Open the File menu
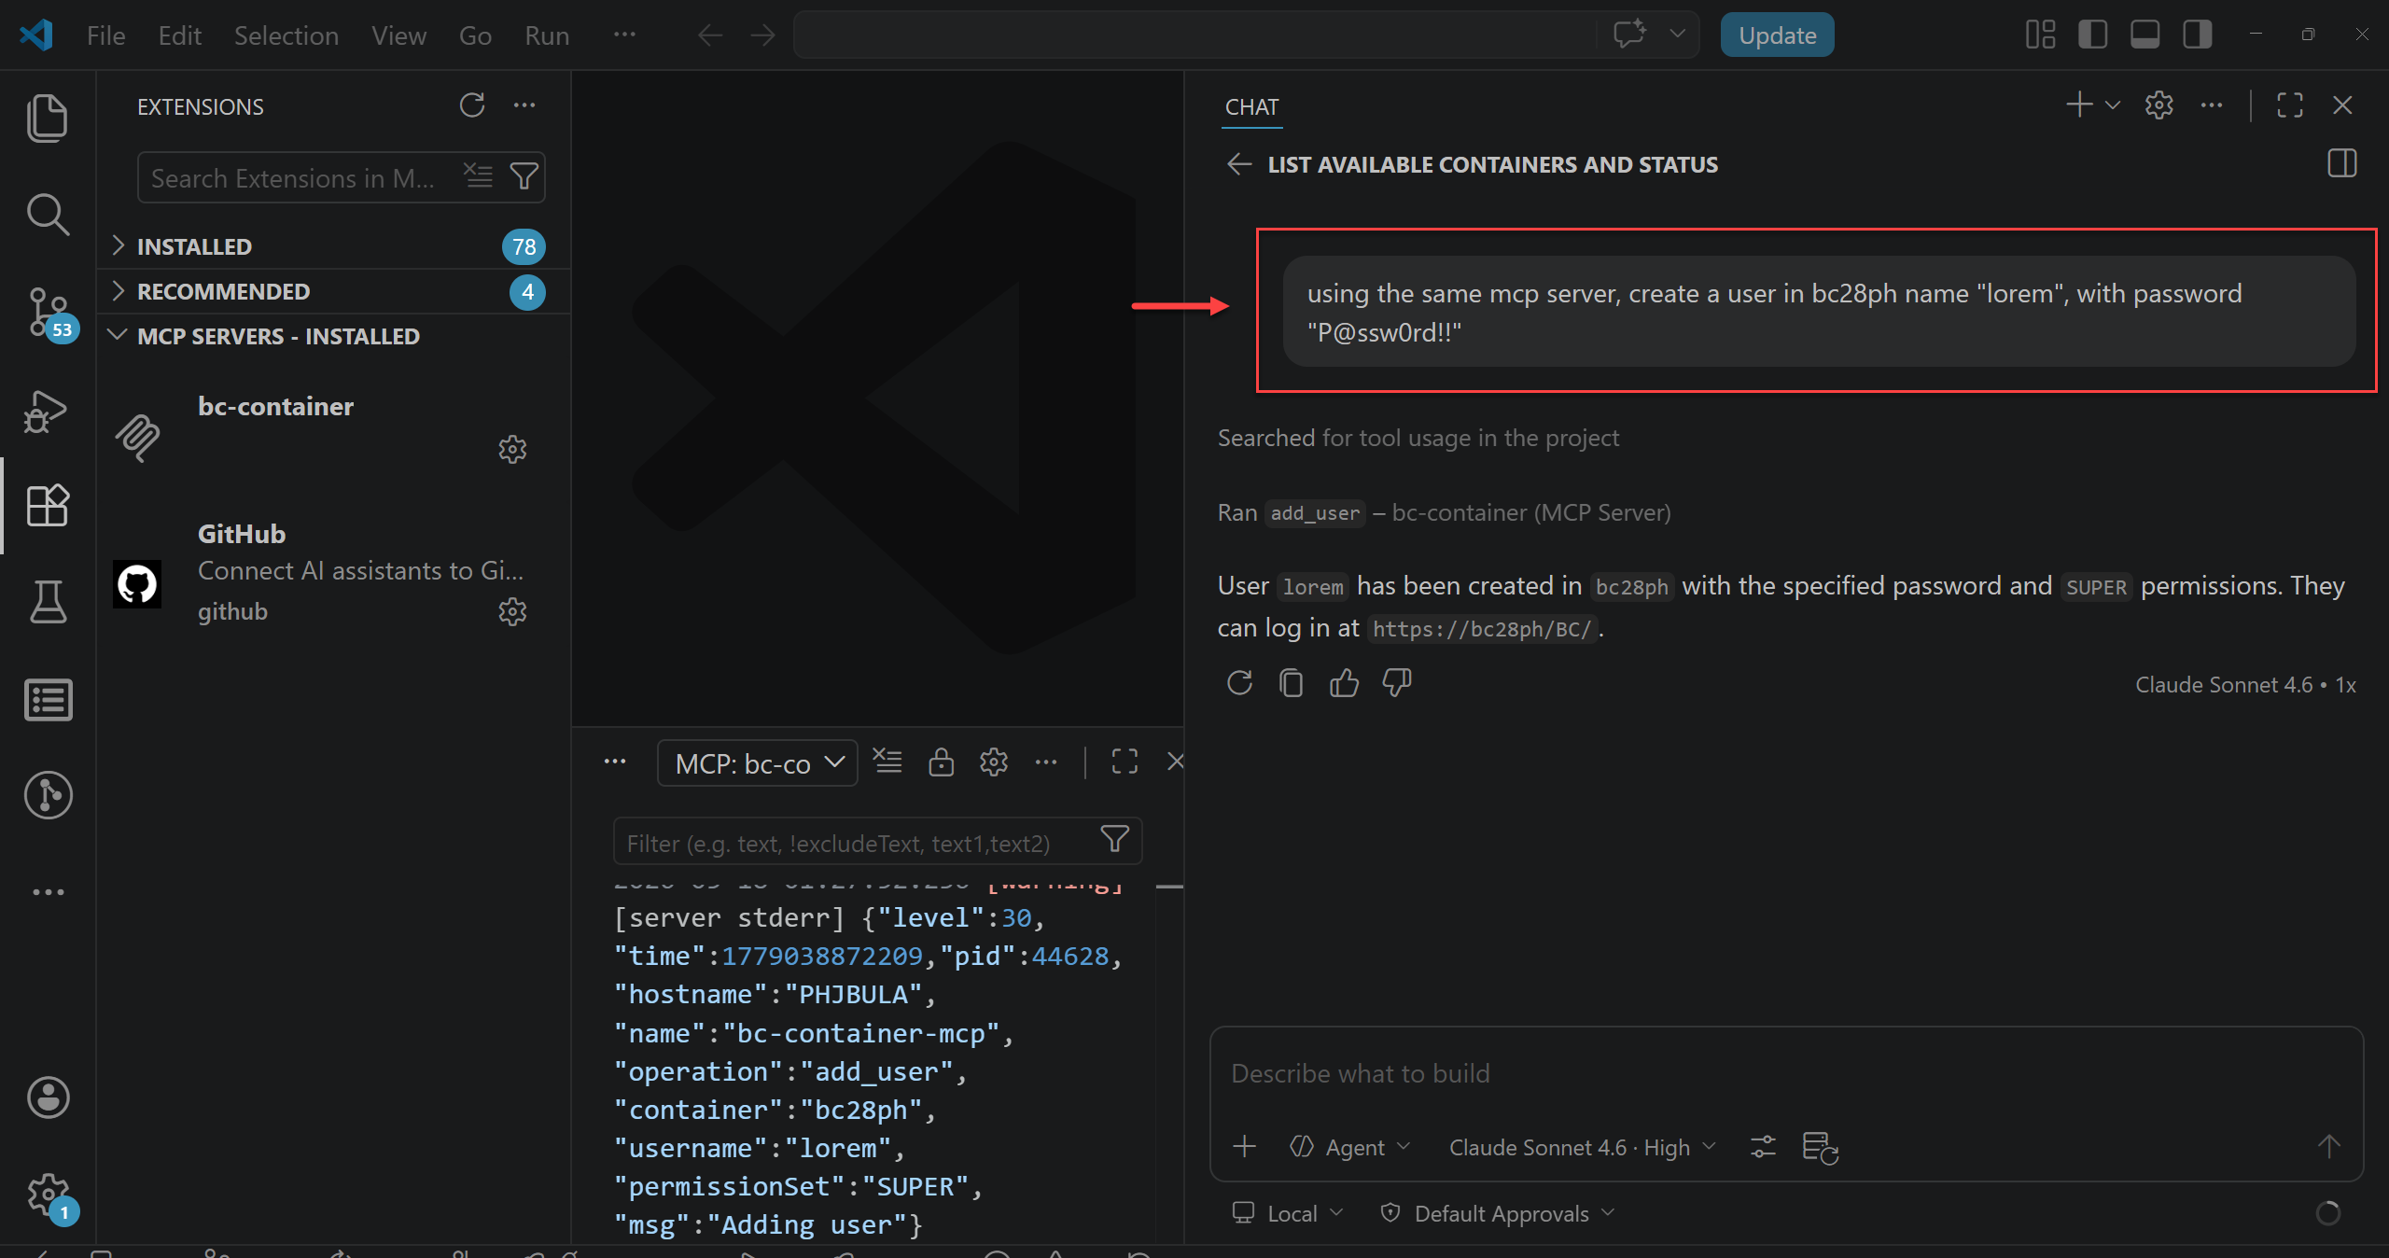The width and height of the screenshot is (2389, 1258). click(x=105, y=35)
